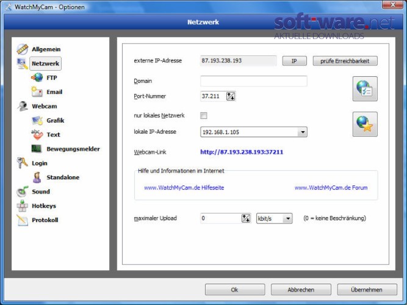Screen dimensions: 407x305
Task: Click the Standalone person icon
Action: coord(37,178)
